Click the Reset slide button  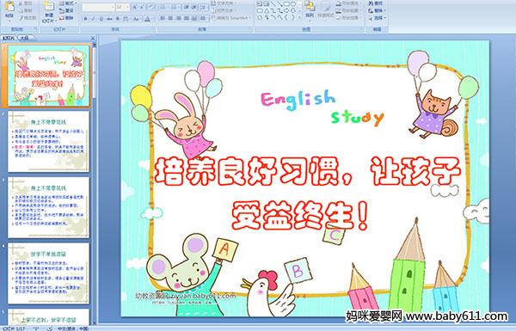66,10
